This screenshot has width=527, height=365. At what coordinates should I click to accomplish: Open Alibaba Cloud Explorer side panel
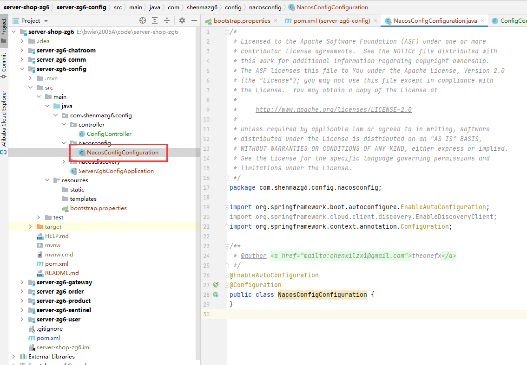coord(4,122)
